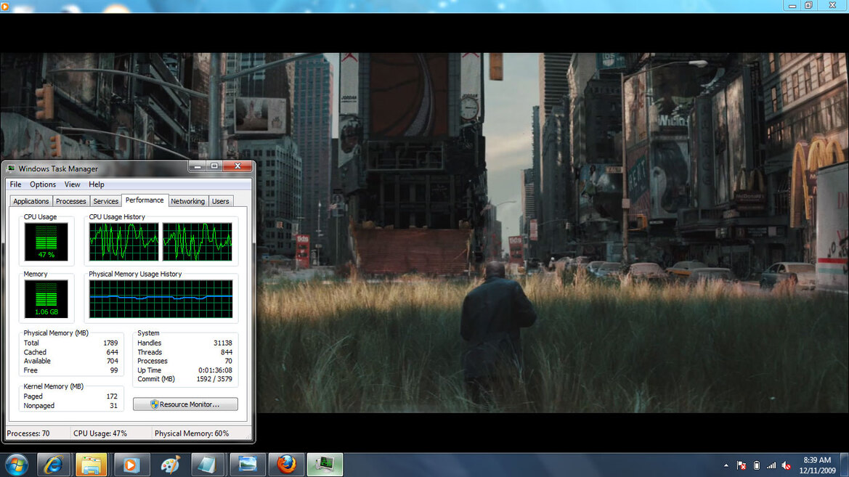The height and width of the screenshot is (477, 849).
Task: Open Windows Explorer folder in taskbar
Action: (91, 465)
